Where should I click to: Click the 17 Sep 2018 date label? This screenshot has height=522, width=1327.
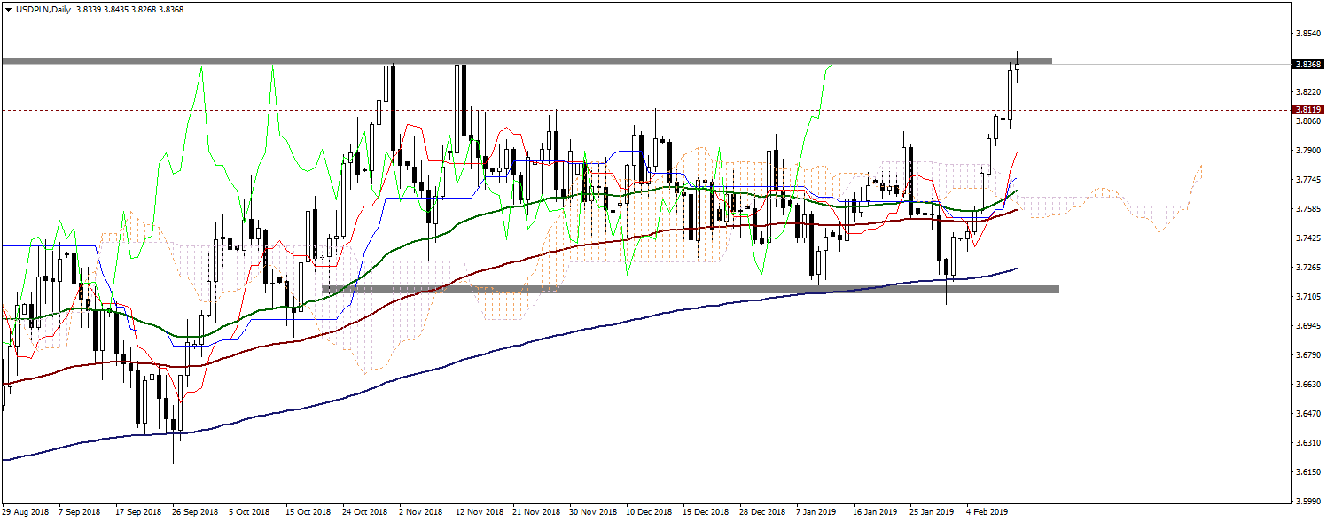(140, 512)
